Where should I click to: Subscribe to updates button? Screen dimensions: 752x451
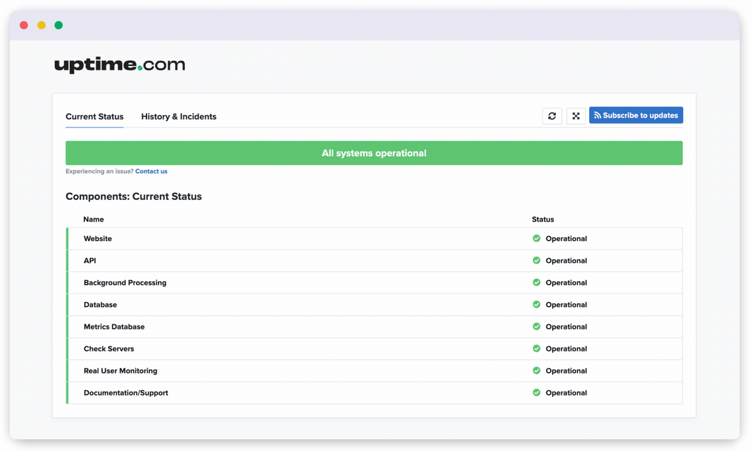pos(636,116)
